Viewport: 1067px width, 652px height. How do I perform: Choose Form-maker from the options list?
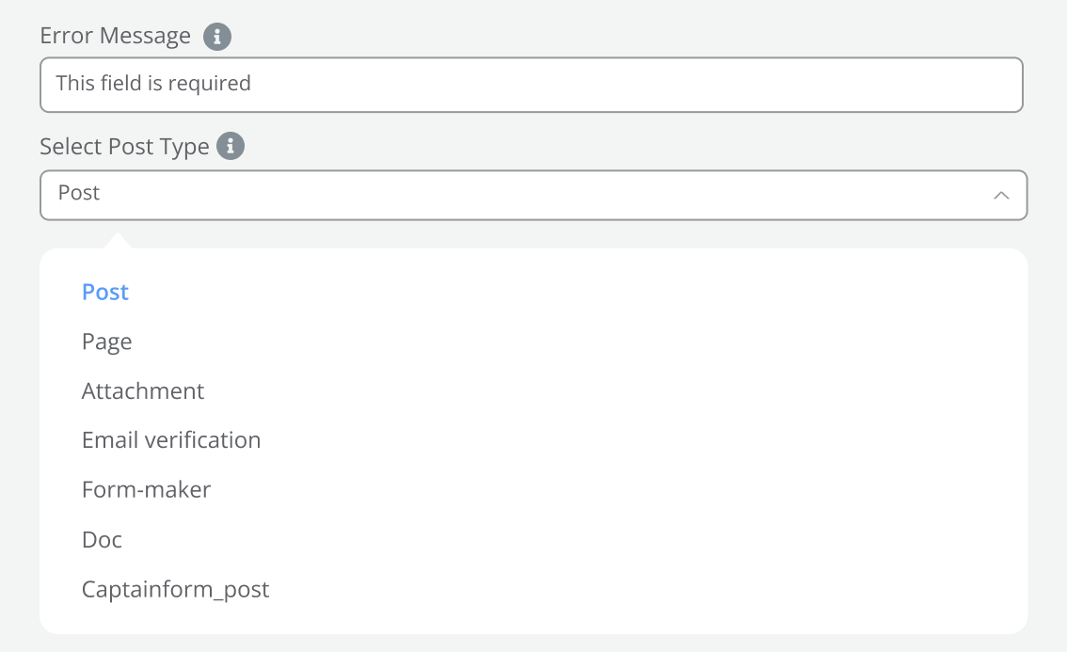pyautogui.click(x=147, y=490)
